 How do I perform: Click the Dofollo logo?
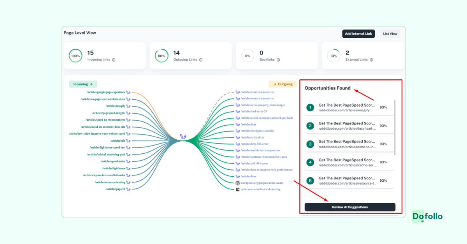(427, 217)
